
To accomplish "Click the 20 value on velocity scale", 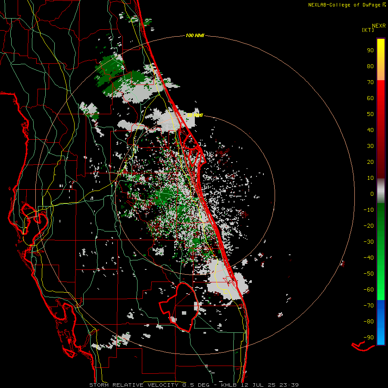I will (x=370, y=162).
